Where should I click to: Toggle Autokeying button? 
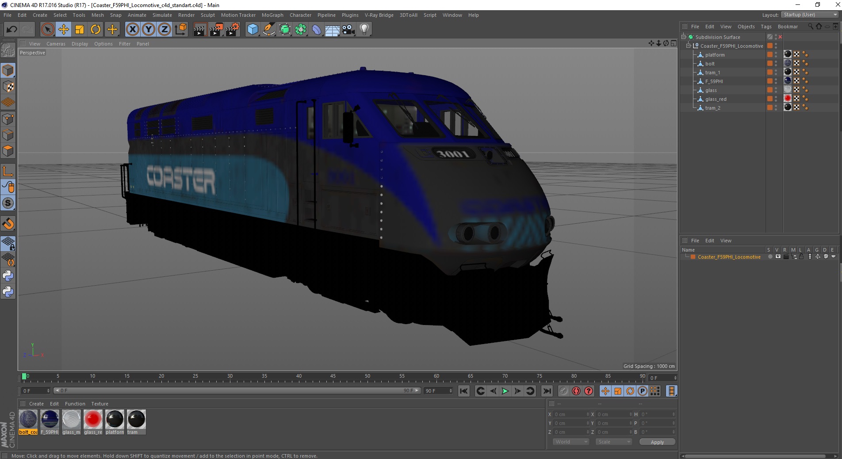click(576, 391)
